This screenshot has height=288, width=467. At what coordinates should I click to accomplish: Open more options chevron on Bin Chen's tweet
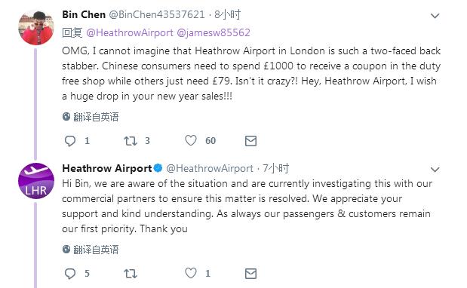435,16
